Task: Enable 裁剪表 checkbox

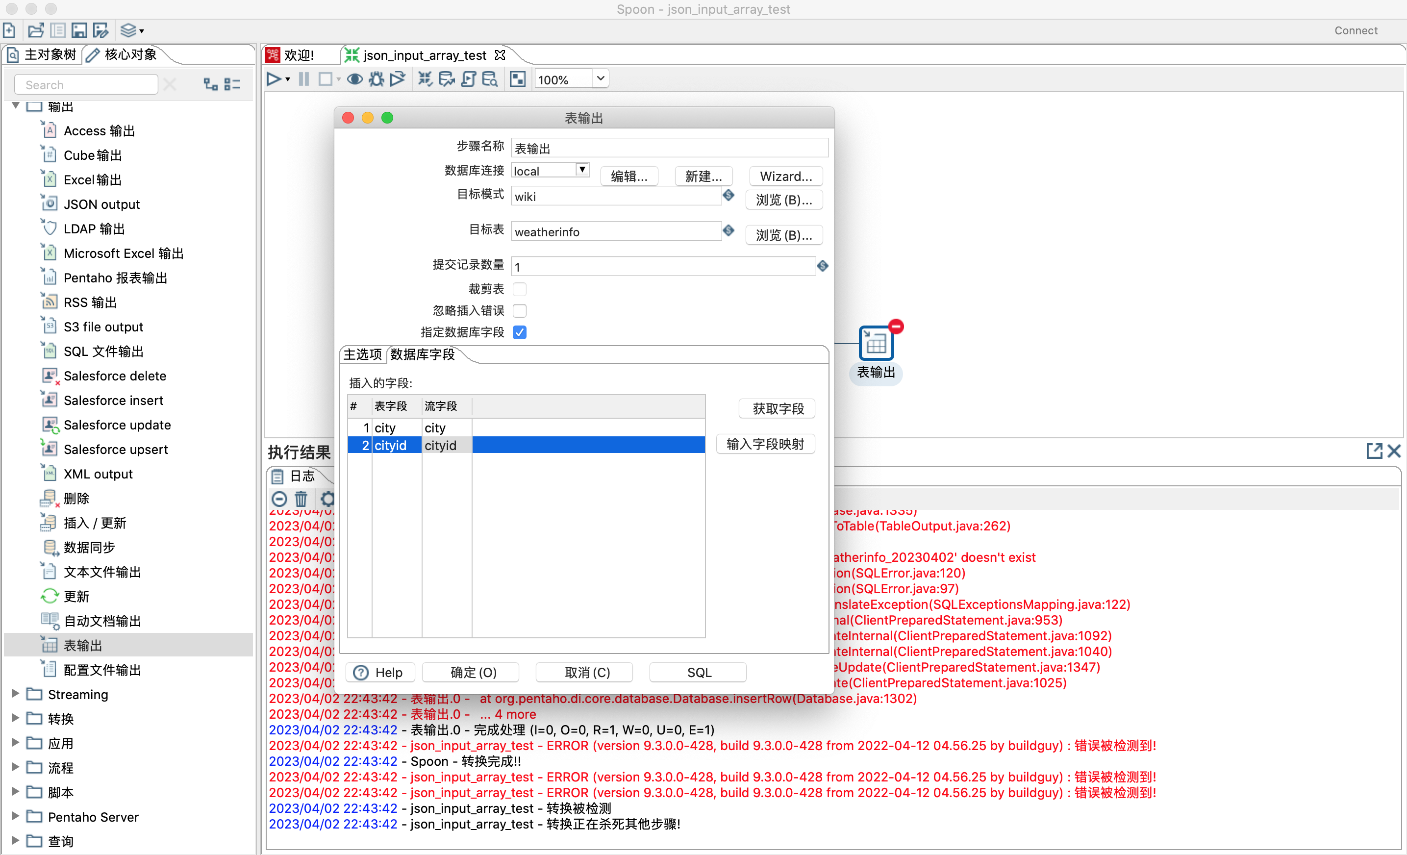Action: (520, 289)
